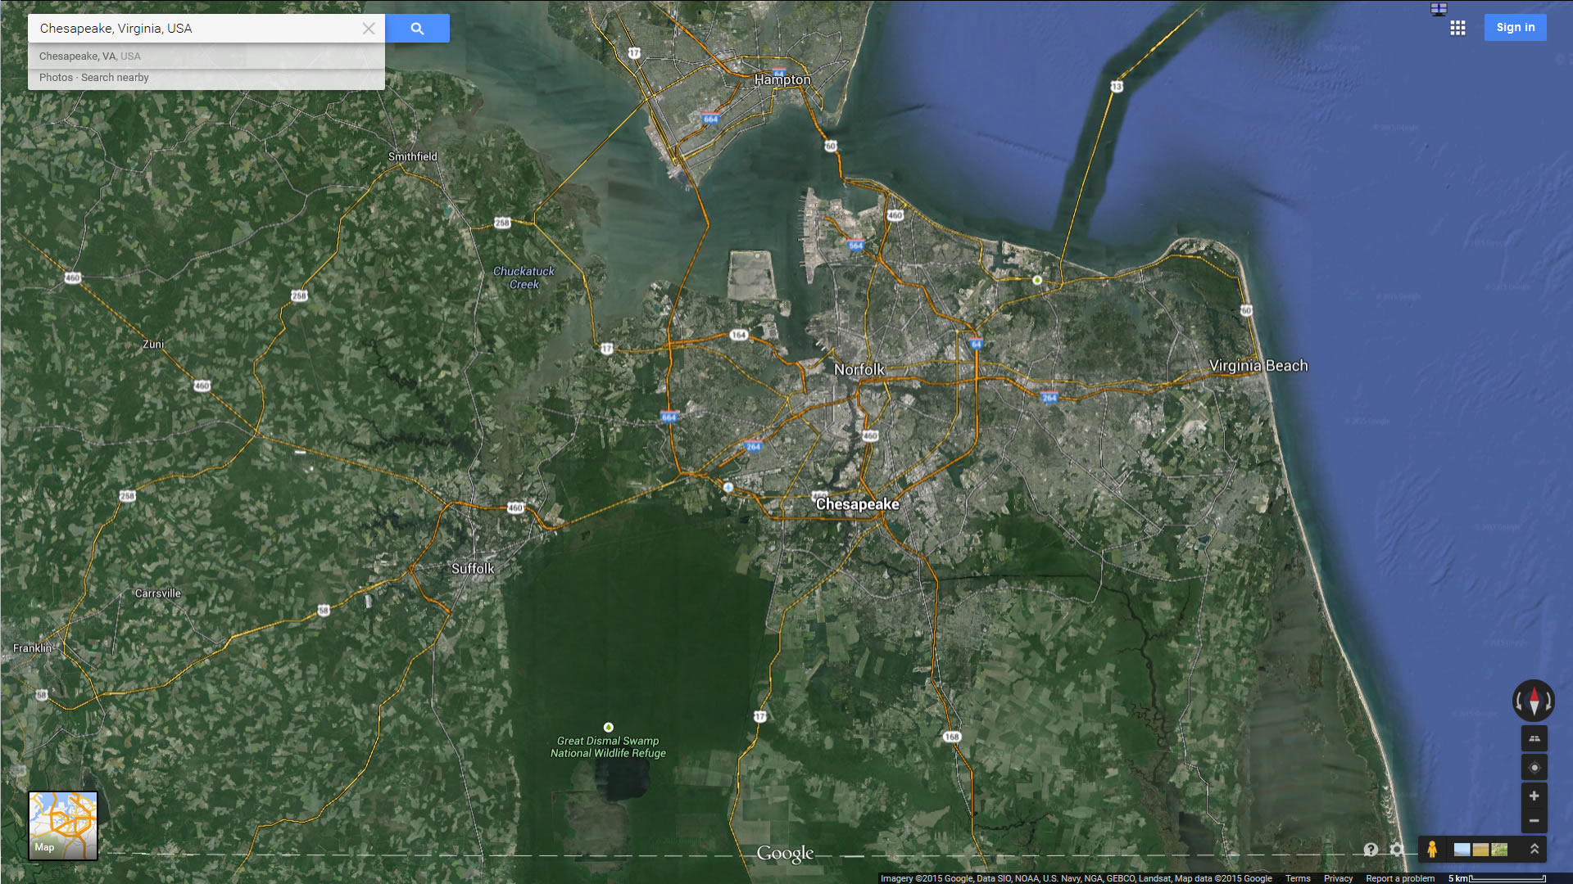Screen dimensions: 1573x884
Task: Expand the imagery photo strip
Action: pos(1534,850)
